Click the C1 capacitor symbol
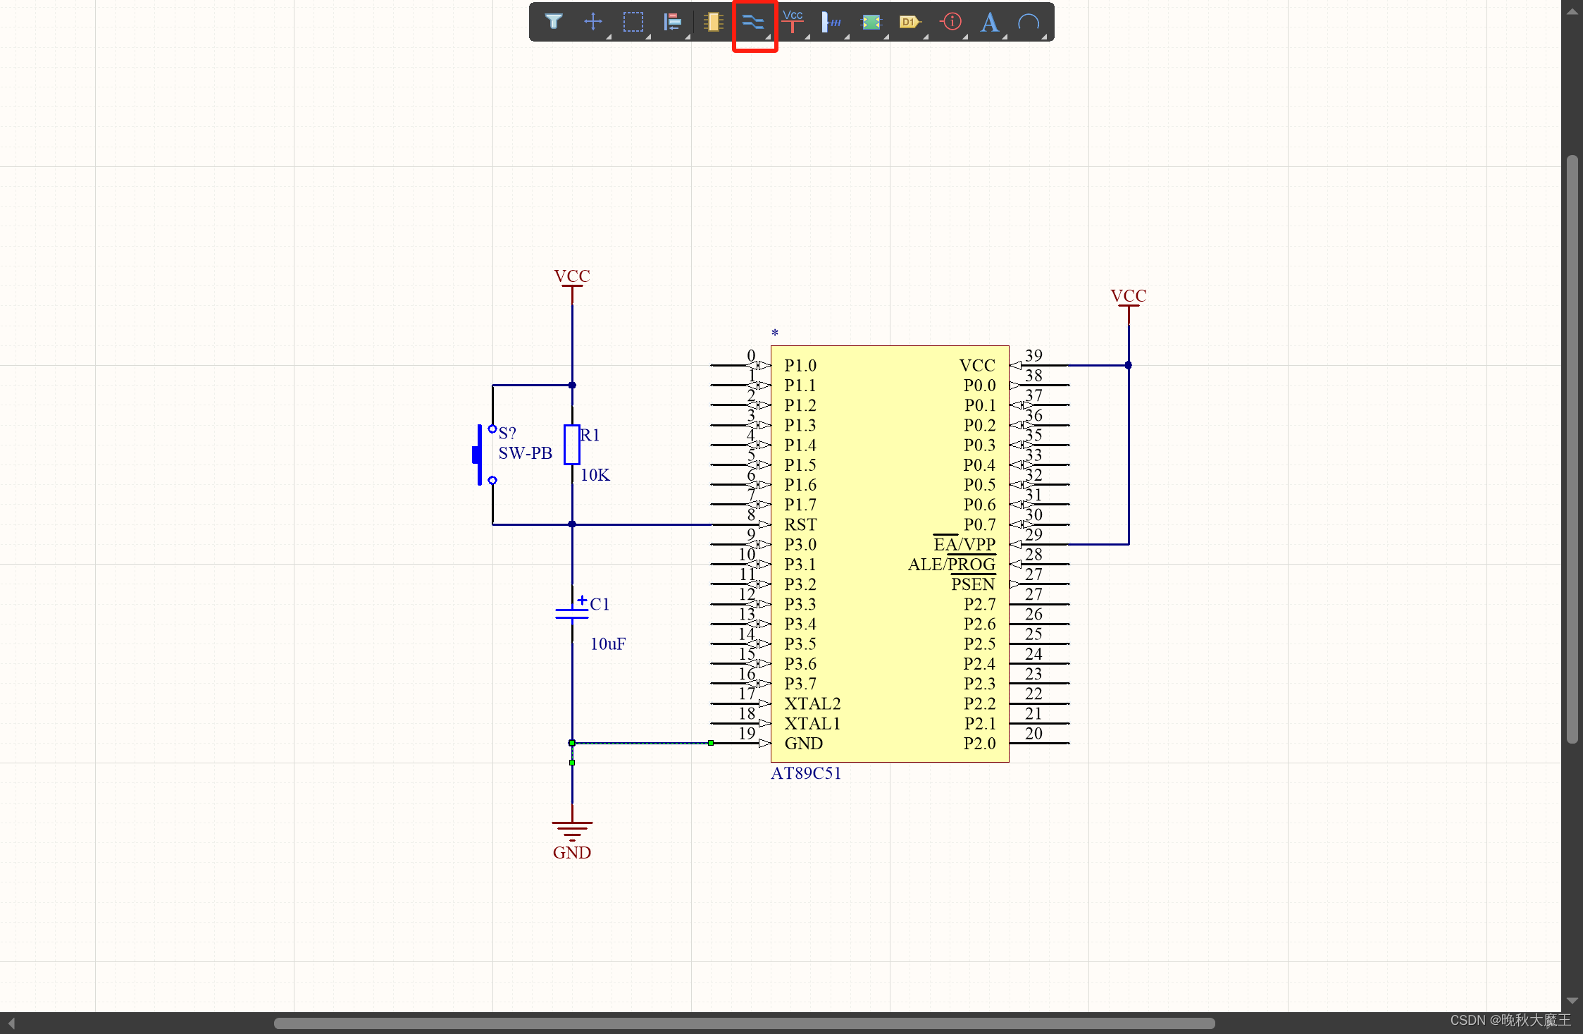The height and width of the screenshot is (1034, 1583). point(571,614)
